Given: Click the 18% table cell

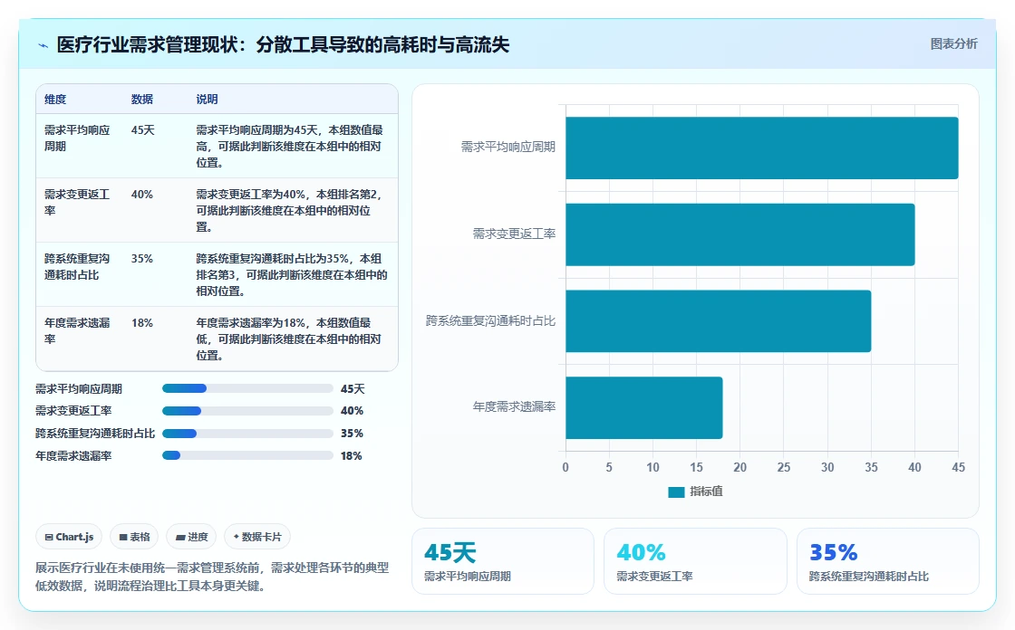Looking at the screenshot, I should pyautogui.click(x=141, y=322).
